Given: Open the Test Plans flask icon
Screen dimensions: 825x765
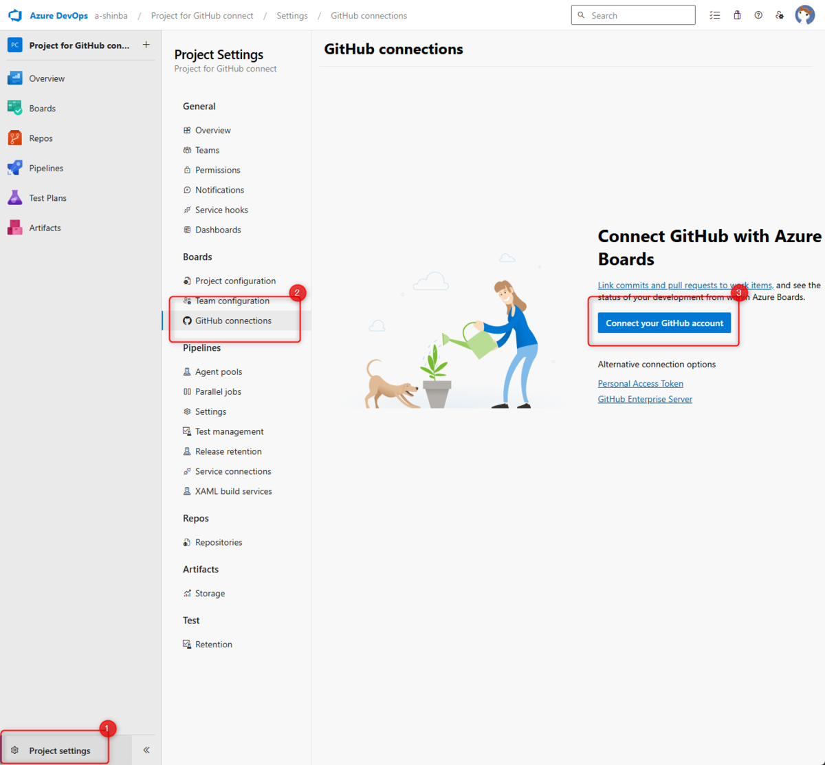Looking at the screenshot, I should [x=15, y=198].
